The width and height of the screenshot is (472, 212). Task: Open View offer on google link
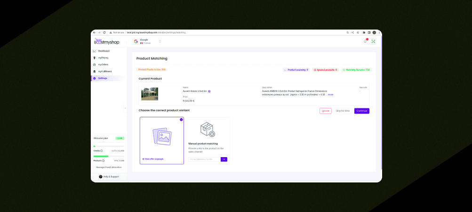point(153,159)
